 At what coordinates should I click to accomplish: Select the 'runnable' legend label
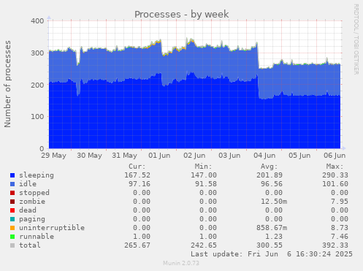click(37, 237)
